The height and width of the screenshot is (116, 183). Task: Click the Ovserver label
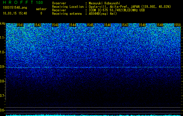pos(59,3)
